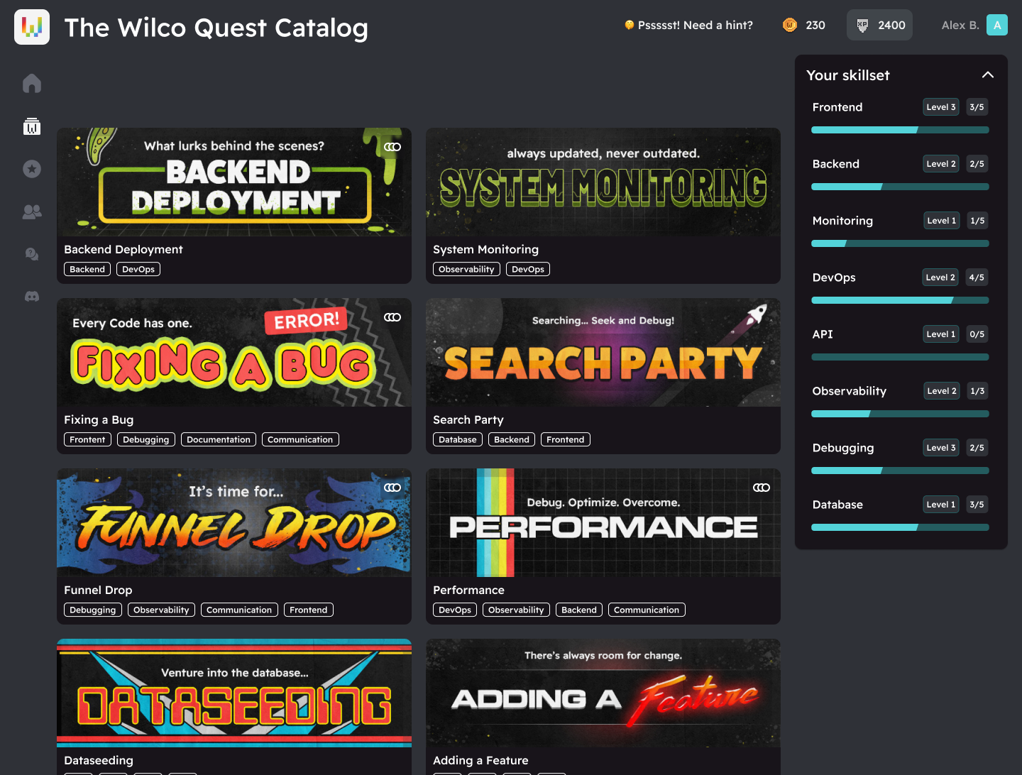Click the Alex B. user name
Viewport: 1022px width, 775px height.
(960, 25)
